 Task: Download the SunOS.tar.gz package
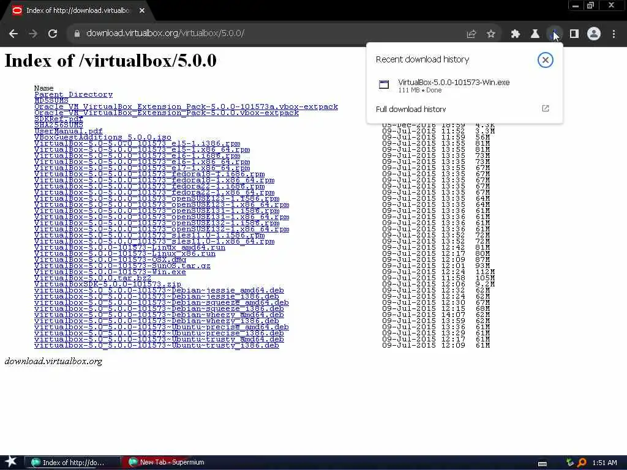pyautogui.click(x=122, y=266)
